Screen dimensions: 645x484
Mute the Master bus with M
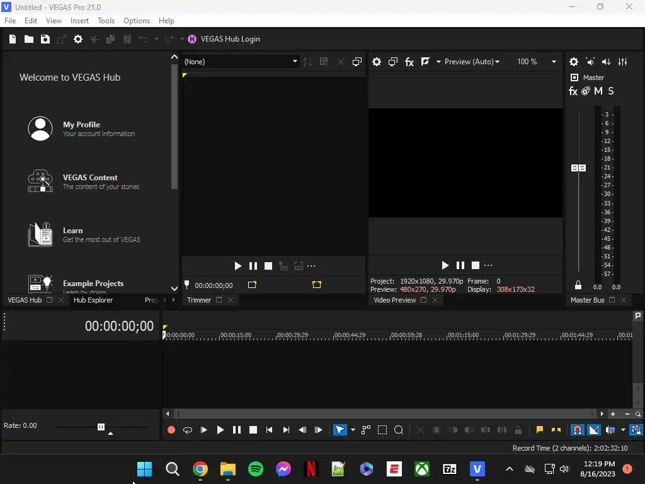(x=598, y=91)
